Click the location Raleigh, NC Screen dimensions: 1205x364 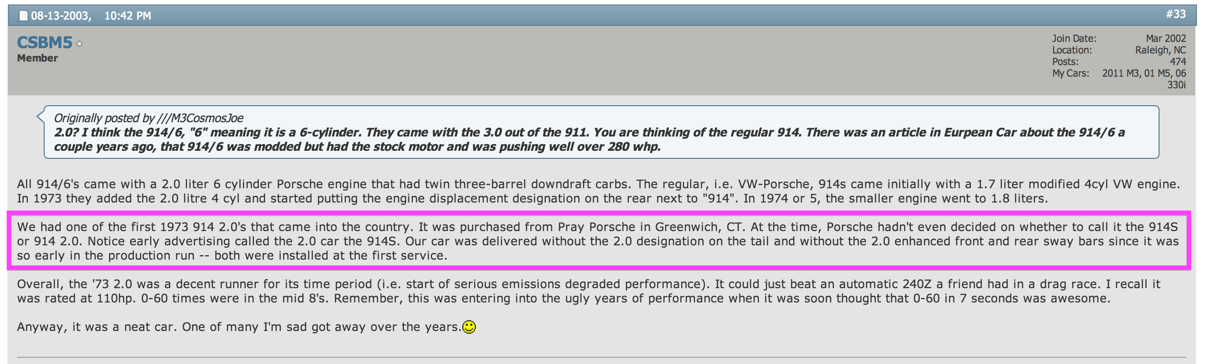tap(1160, 50)
